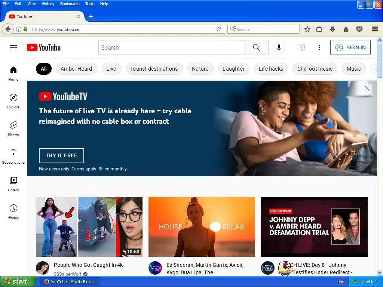Select the Live filter chip
Viewport: 383px width, 287px height.
(x=111, y=69)
